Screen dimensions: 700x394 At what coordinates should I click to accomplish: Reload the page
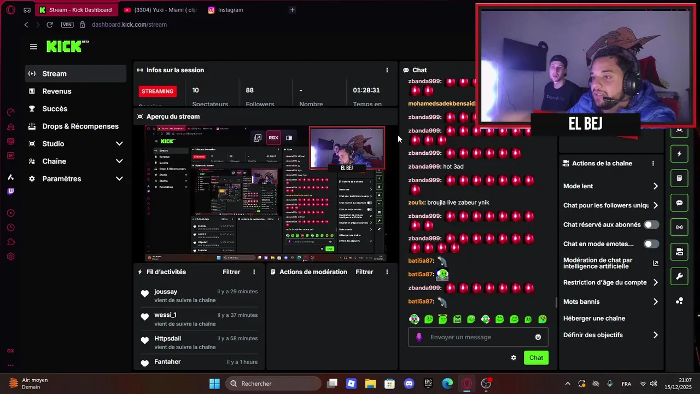click(x=49, y=25)
